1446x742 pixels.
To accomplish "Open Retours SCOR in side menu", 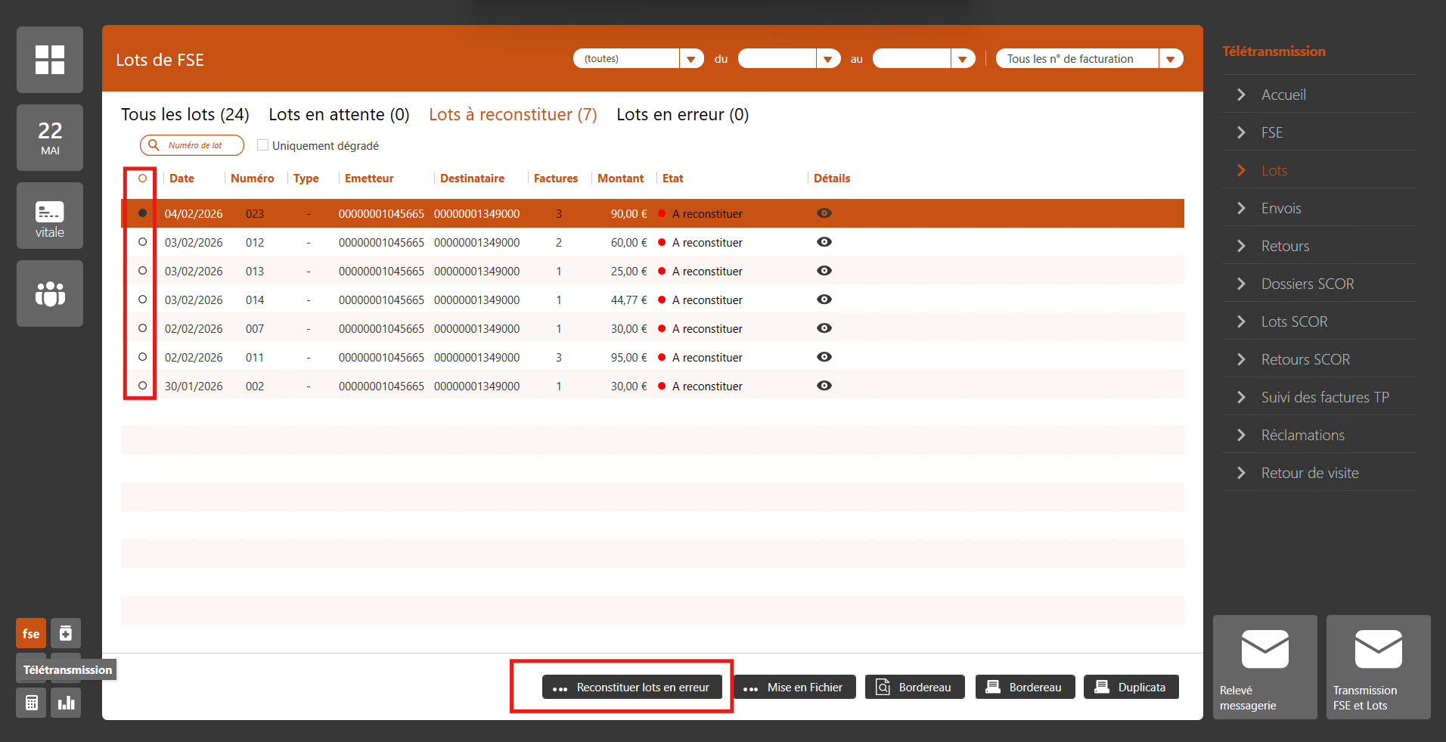I will 1305,359.
